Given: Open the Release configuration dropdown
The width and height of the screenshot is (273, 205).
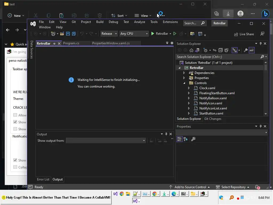Looking at the screenshot, I should coord(109,34).
